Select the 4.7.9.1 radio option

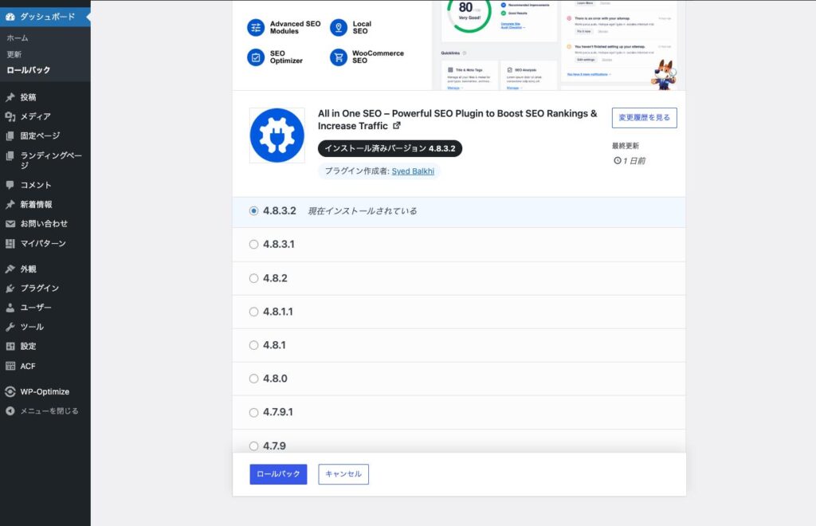click(253, 413)
